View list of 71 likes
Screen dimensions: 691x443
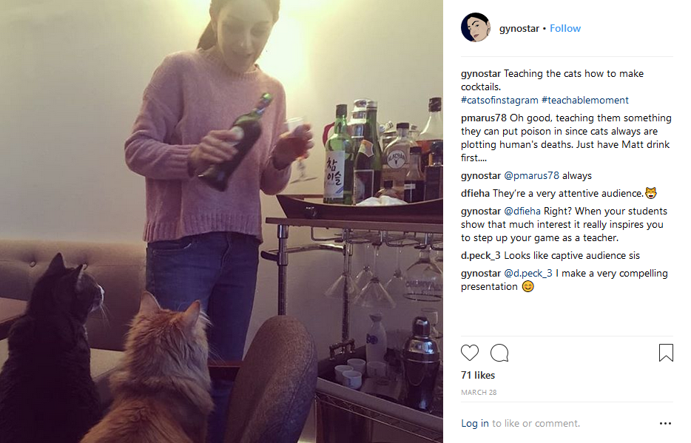478,375
